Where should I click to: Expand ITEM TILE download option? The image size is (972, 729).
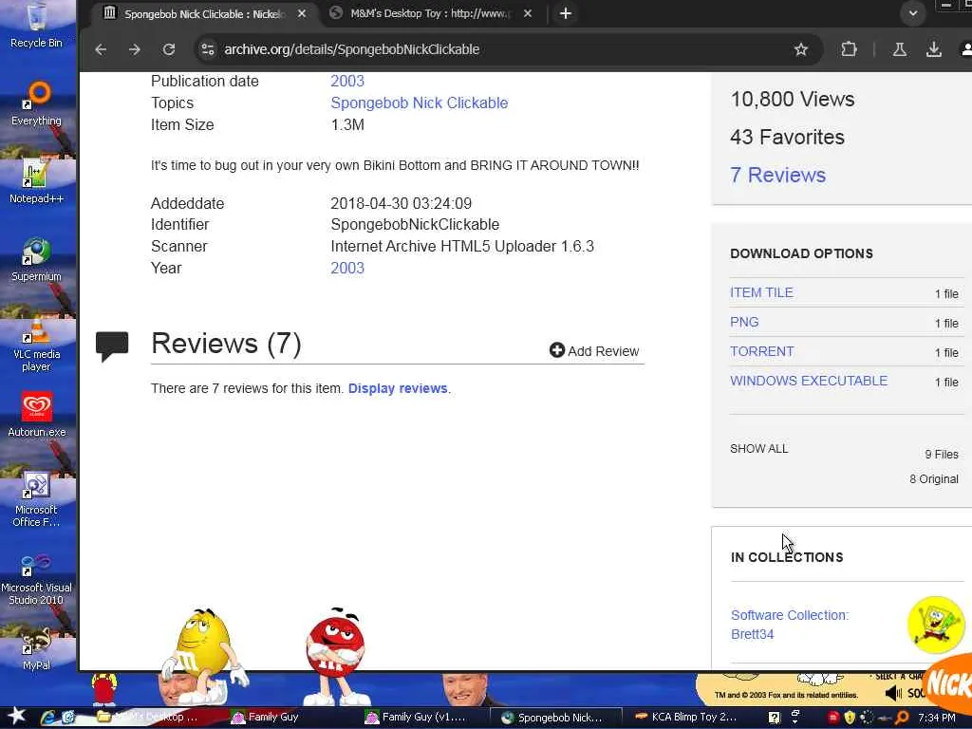(761, 292)
